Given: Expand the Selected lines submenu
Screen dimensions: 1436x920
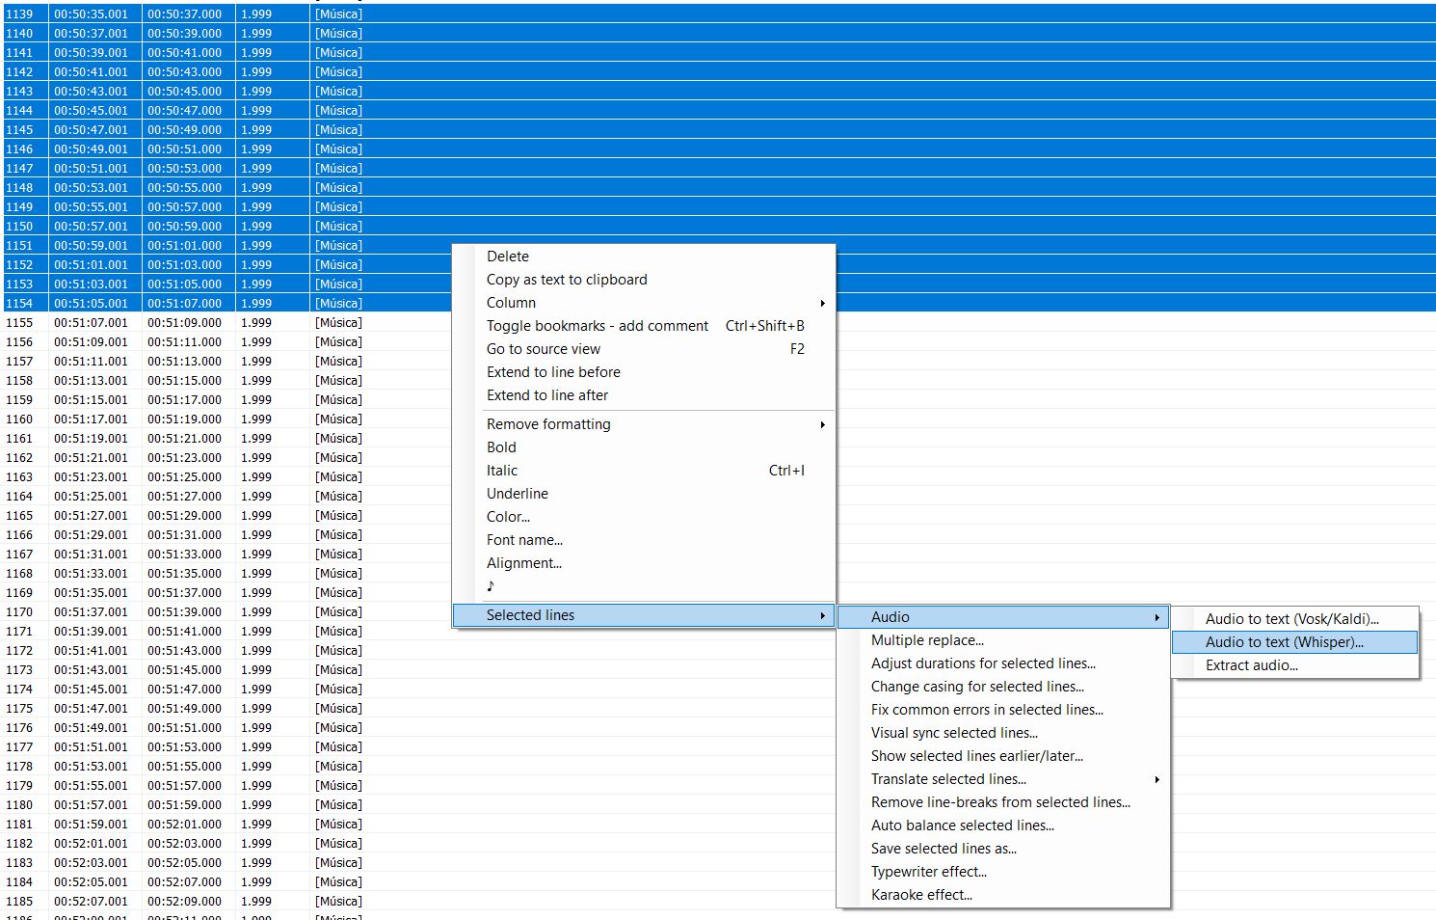Looking at the screenshot, I should tap(530, 614).
